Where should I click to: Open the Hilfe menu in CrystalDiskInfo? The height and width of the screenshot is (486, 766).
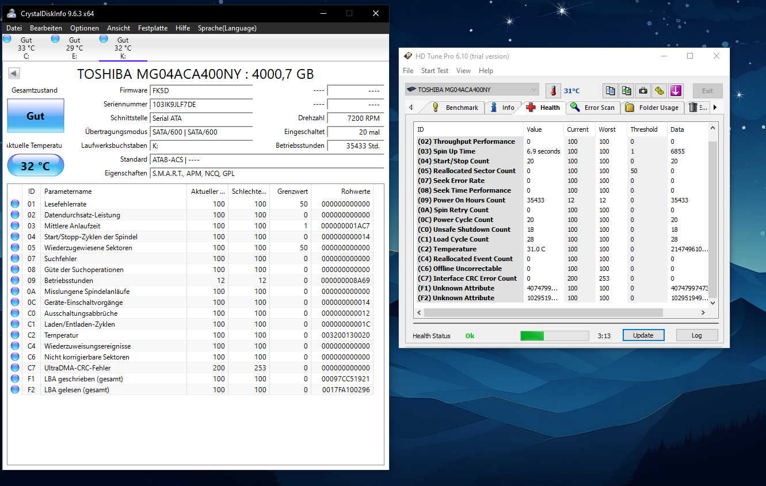click(183, 28)
